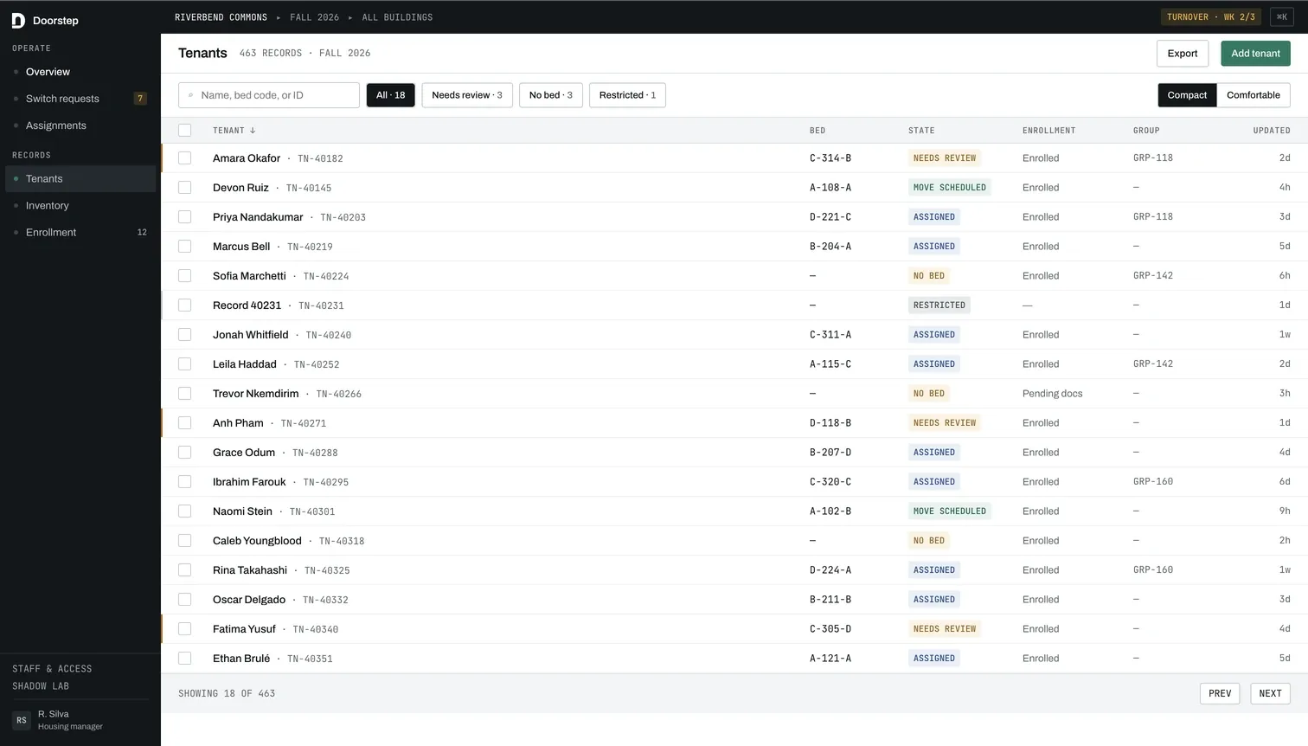Open Overview in sidebar

(80, 72)
